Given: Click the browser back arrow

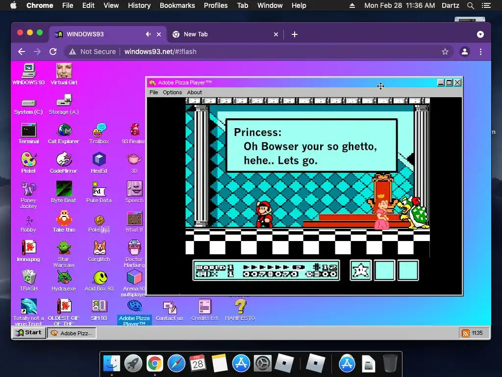Looking at the screenshot, I should point(22,52).
